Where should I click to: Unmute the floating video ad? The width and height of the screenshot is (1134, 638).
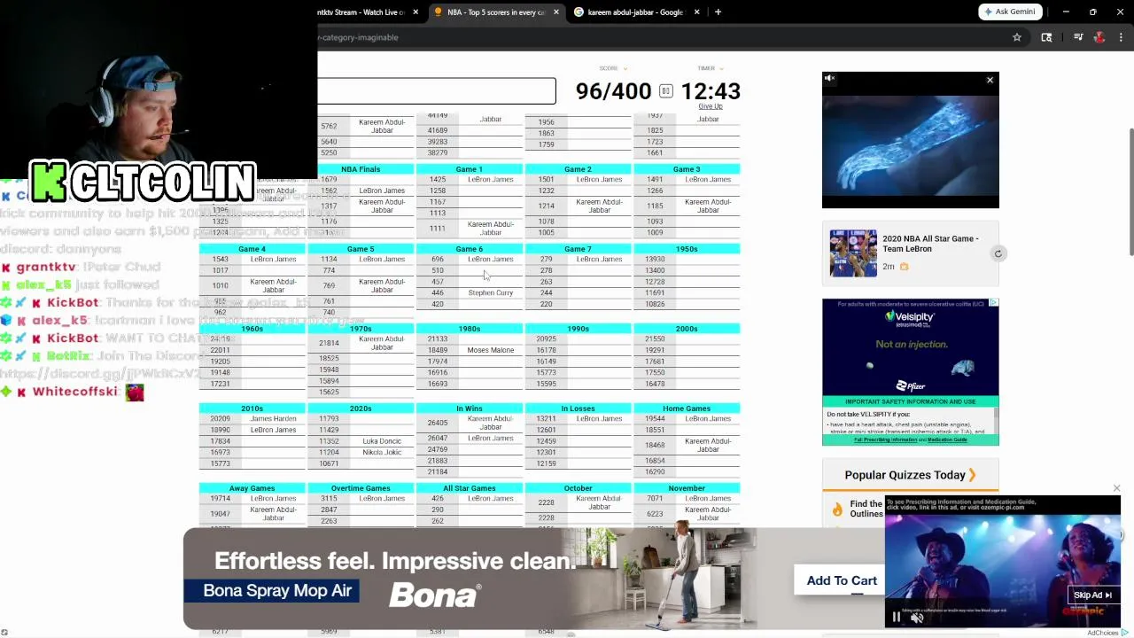pos(918,619)
